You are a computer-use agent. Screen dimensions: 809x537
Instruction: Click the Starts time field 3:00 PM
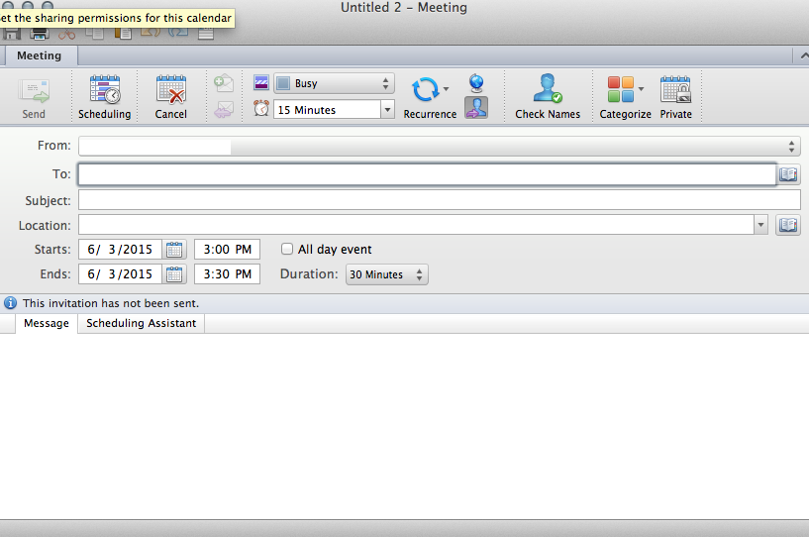point(227,250)
